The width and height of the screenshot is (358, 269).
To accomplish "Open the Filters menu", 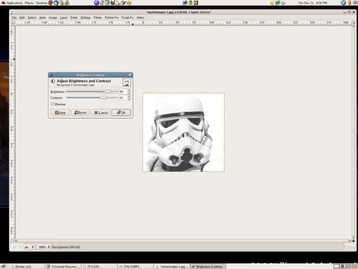I will pyautogui.click(x=98, y=17).
